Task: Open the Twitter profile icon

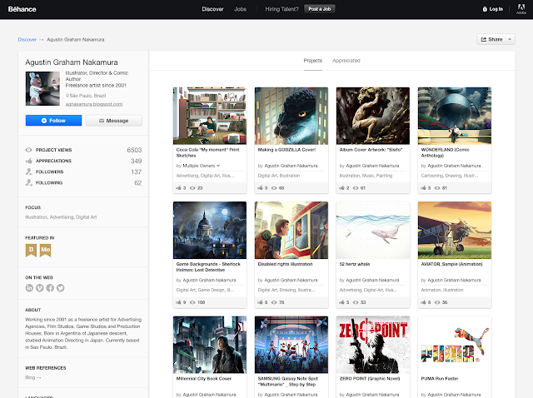Action: click(61, 288)
